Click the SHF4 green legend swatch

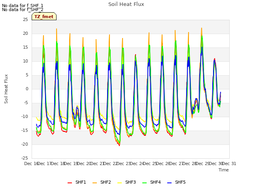point(145,183)
